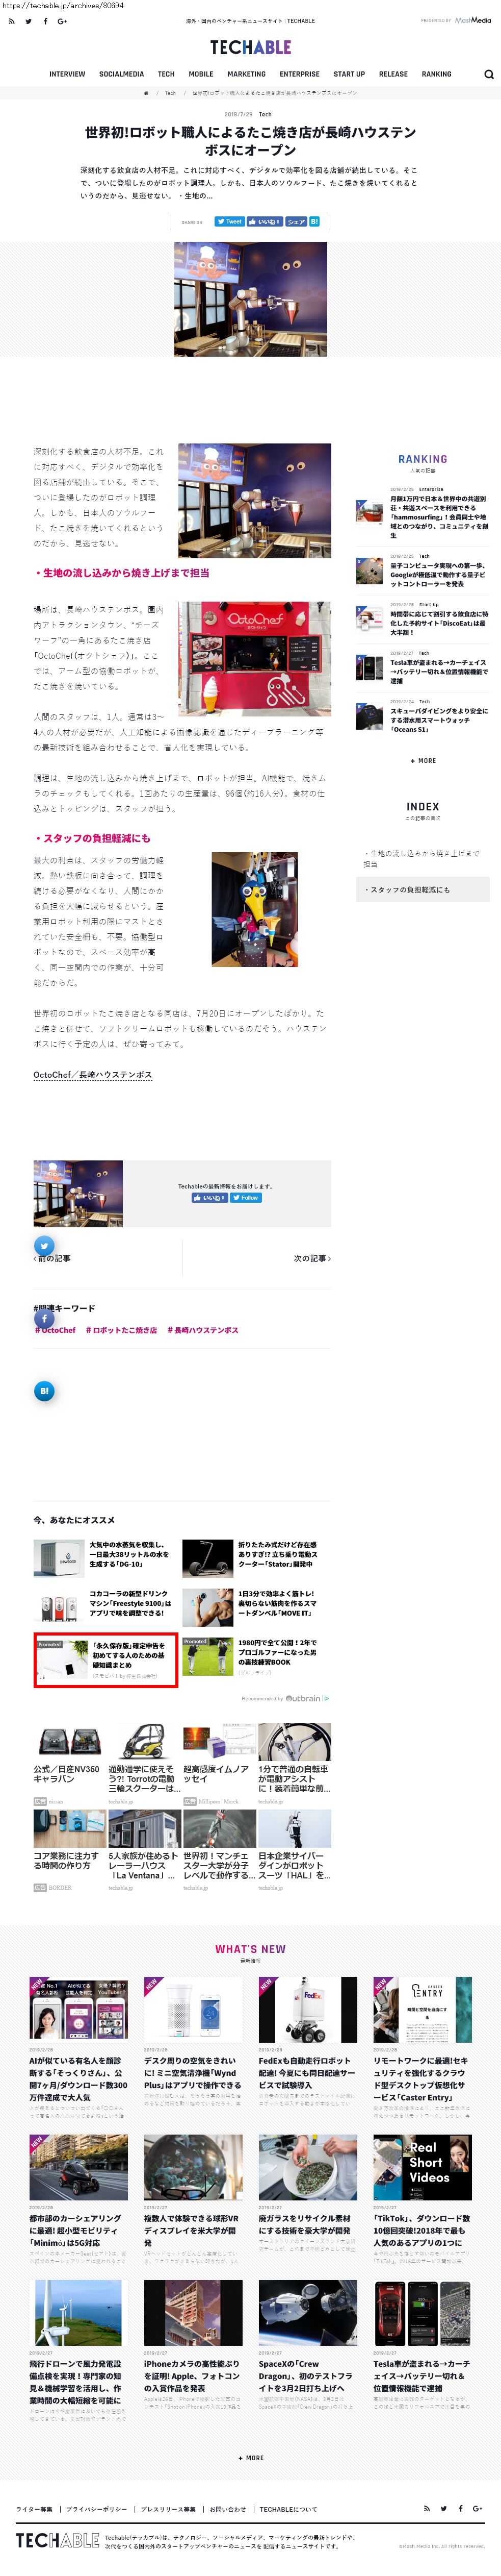The height and width of the screenshot is (2576, 501).
Task: Expand the ranking list with + MORE
Action: pyautogui.click(x=423, y=761)
